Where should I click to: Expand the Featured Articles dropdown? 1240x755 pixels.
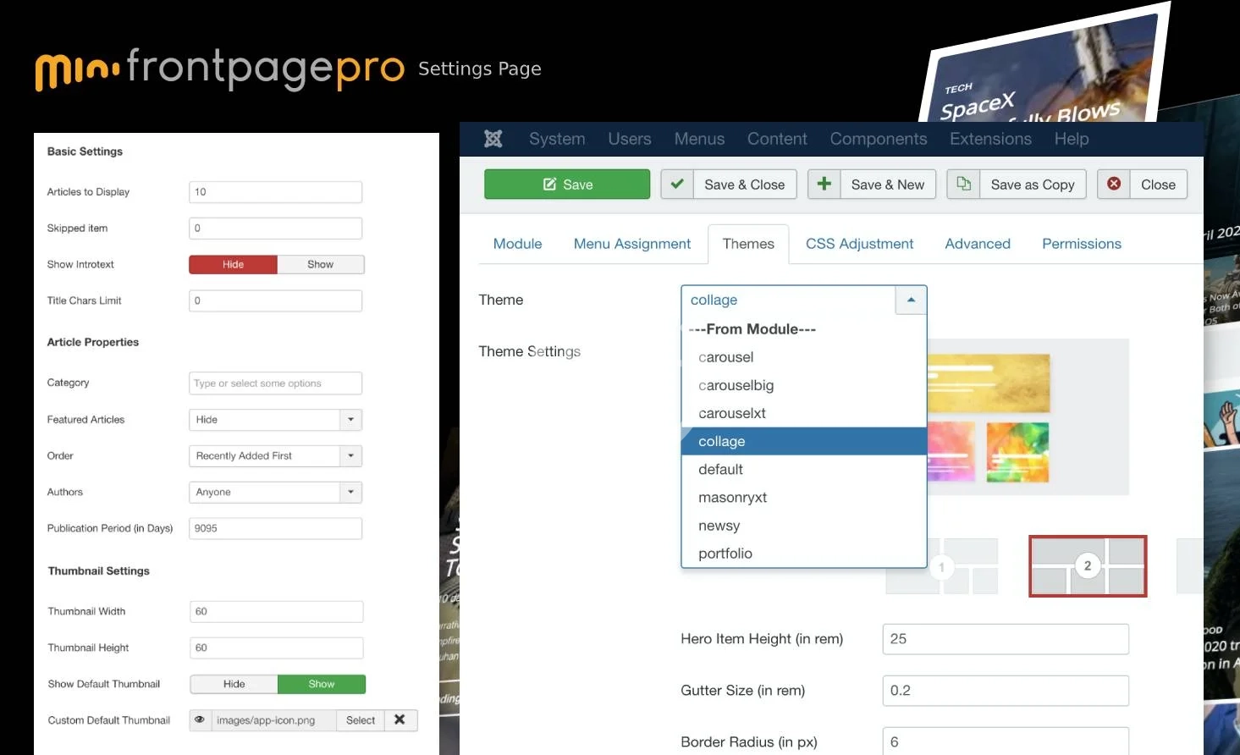351,420
